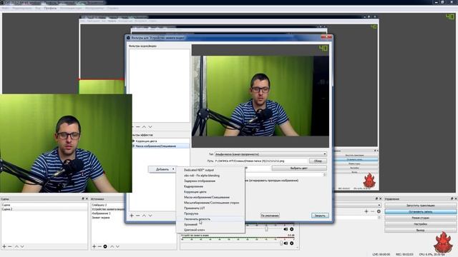The height and width of the screenshot is (257, 458).
Task: Open Настройки from the Управление panel
Action: [x=420, y=224]
